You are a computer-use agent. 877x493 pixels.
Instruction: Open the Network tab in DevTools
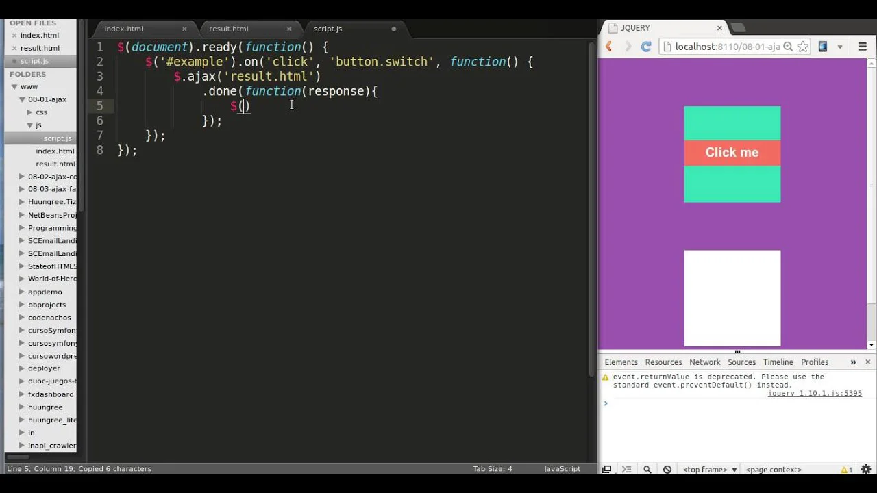704,362
